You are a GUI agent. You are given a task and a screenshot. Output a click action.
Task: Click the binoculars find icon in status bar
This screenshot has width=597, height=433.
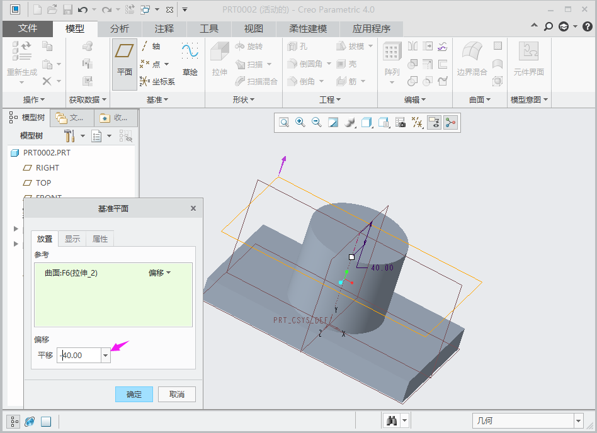tap(392, 421)
